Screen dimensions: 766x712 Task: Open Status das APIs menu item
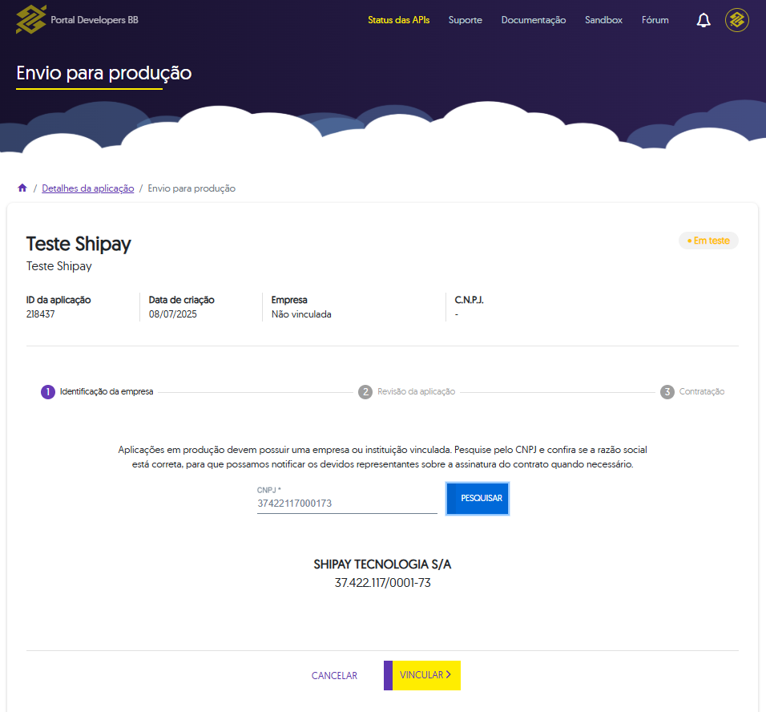coord(399,20)
